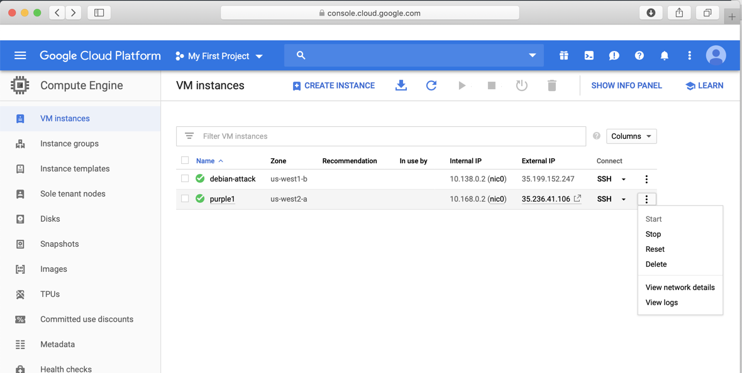This screenshot has width=742, height=373.
Task: Select all instances header checkbox
Action: pos(185,160)
